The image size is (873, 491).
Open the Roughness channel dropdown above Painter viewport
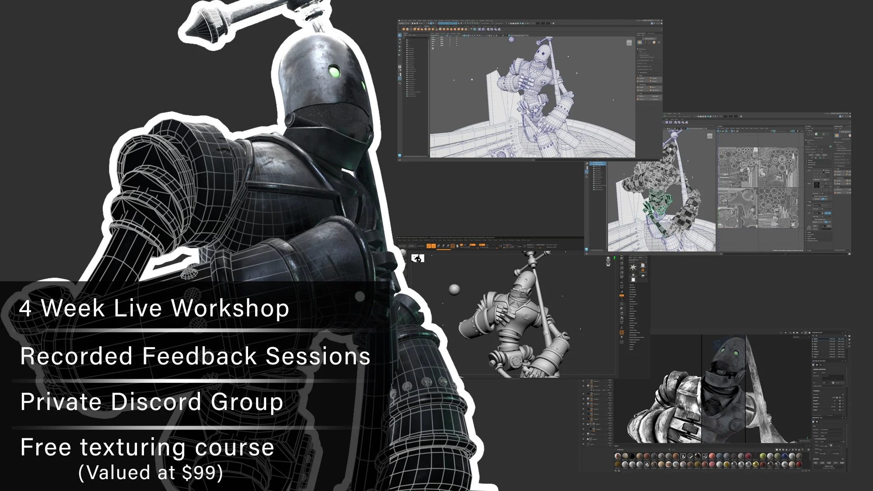801,337
